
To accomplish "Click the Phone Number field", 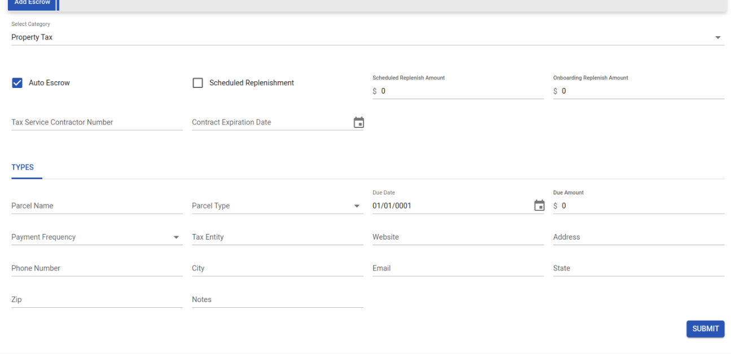I will [97, 268].
